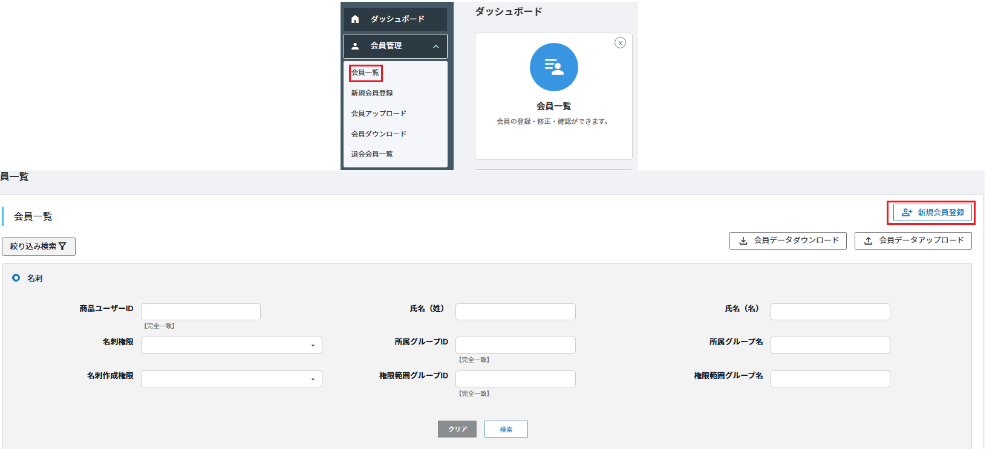Click the 権限範囲グループ名 input field
Viewport: 998px width, 449px height.
click(x=830, y=379)
